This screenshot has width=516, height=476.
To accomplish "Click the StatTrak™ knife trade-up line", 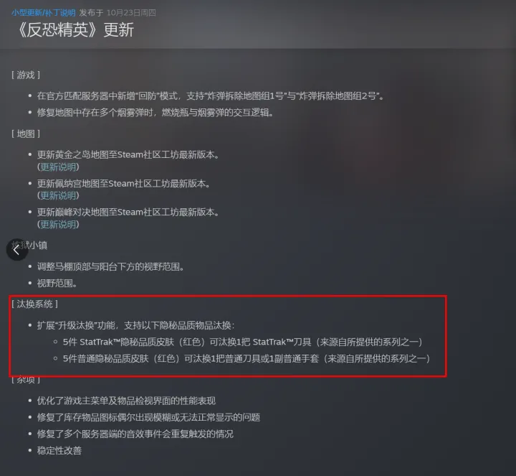I will (x=243, y=342).
